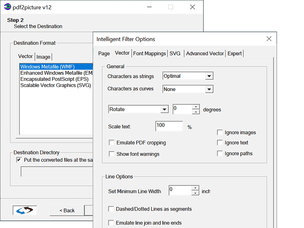This screenshot has width=304, height=228.
Task: Switch to the Advanced Vector tab
Action: pos(205,54)
